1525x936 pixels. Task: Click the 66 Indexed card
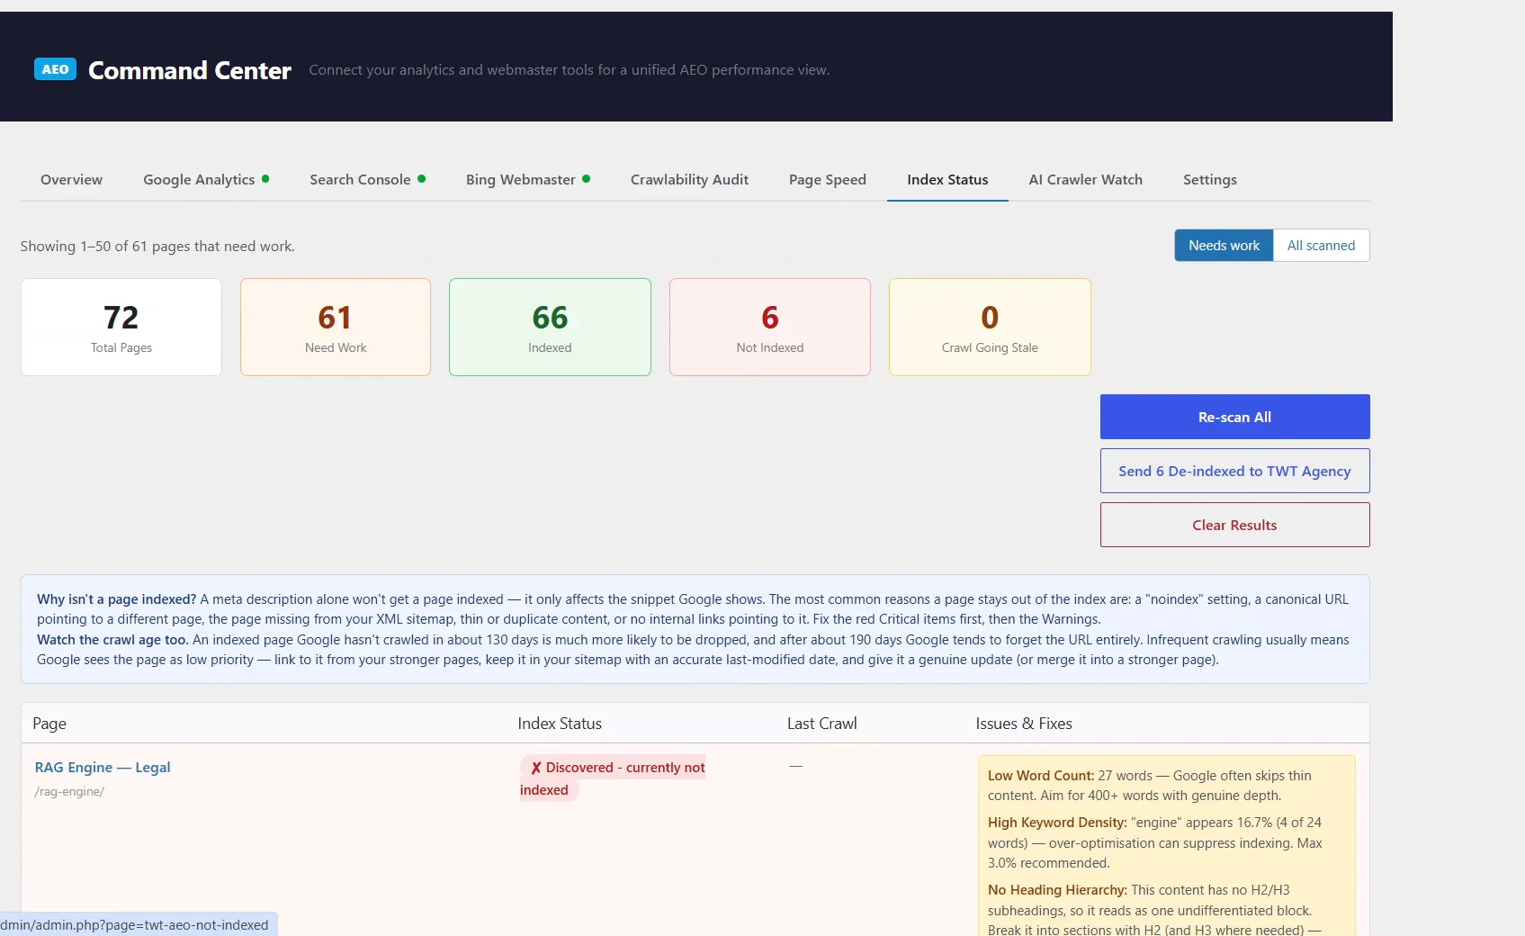point(550,328)
